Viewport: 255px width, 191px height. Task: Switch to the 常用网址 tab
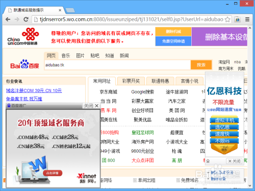(x=102, y=81)
